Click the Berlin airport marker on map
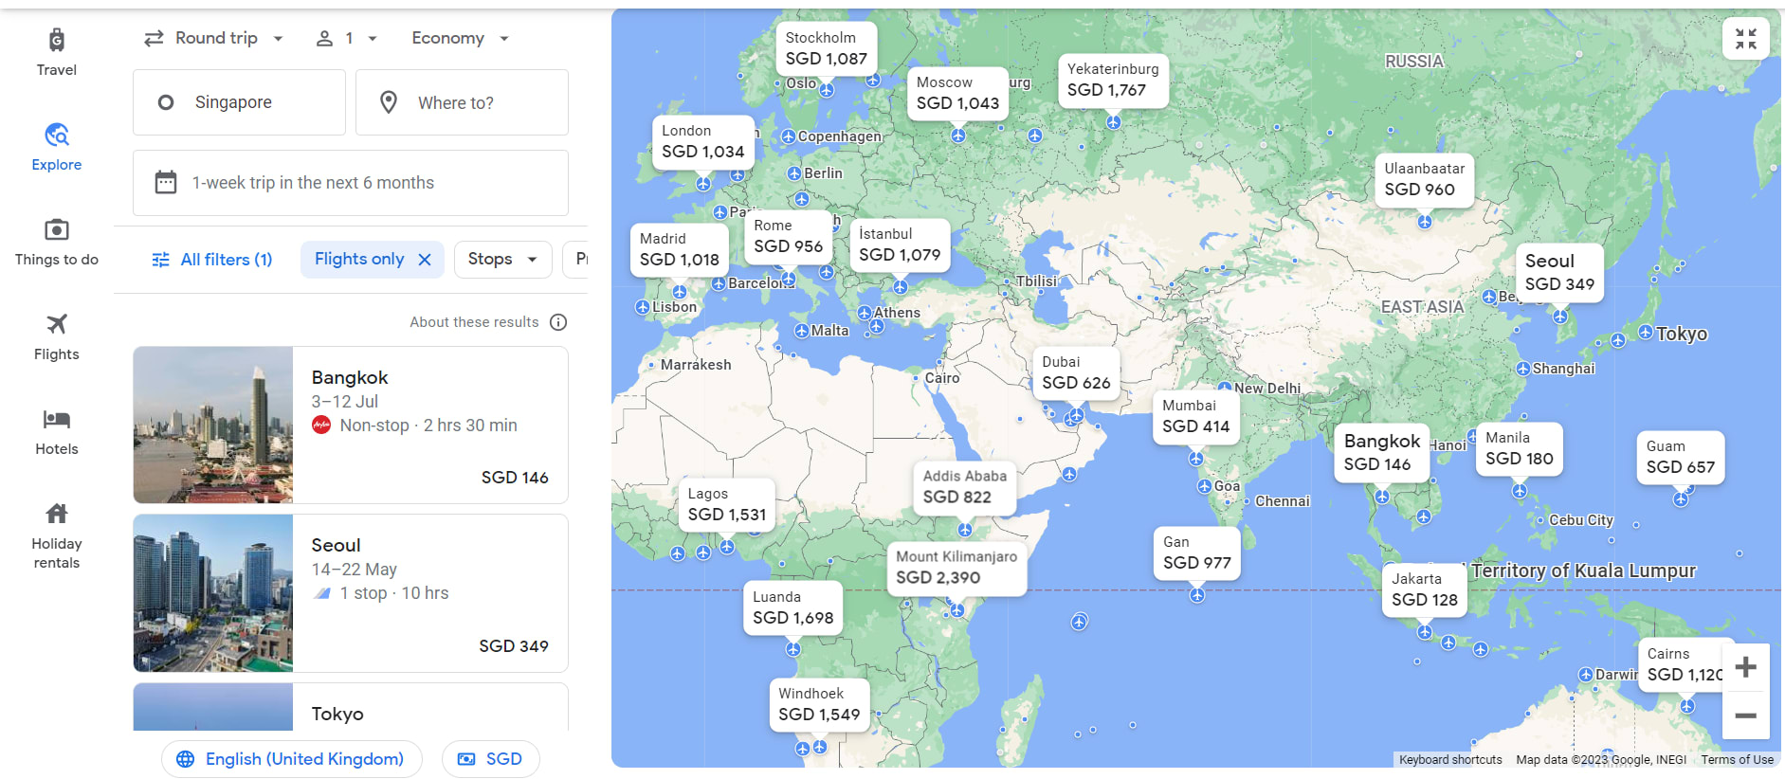 [794, 173]
